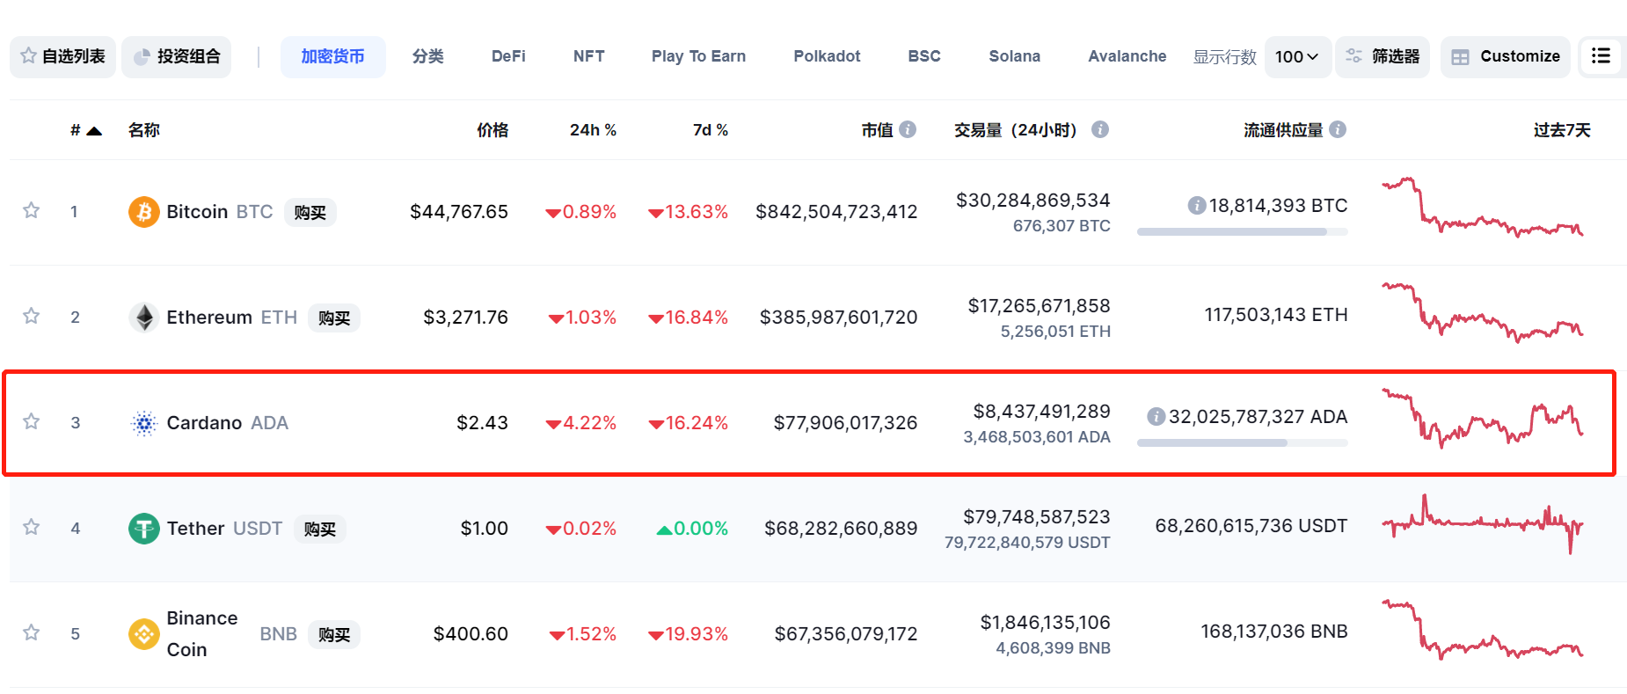The height and width of the screenshot is (694, 1627).
Task: Click Binance Coin price $400.60
Action: 471,634
